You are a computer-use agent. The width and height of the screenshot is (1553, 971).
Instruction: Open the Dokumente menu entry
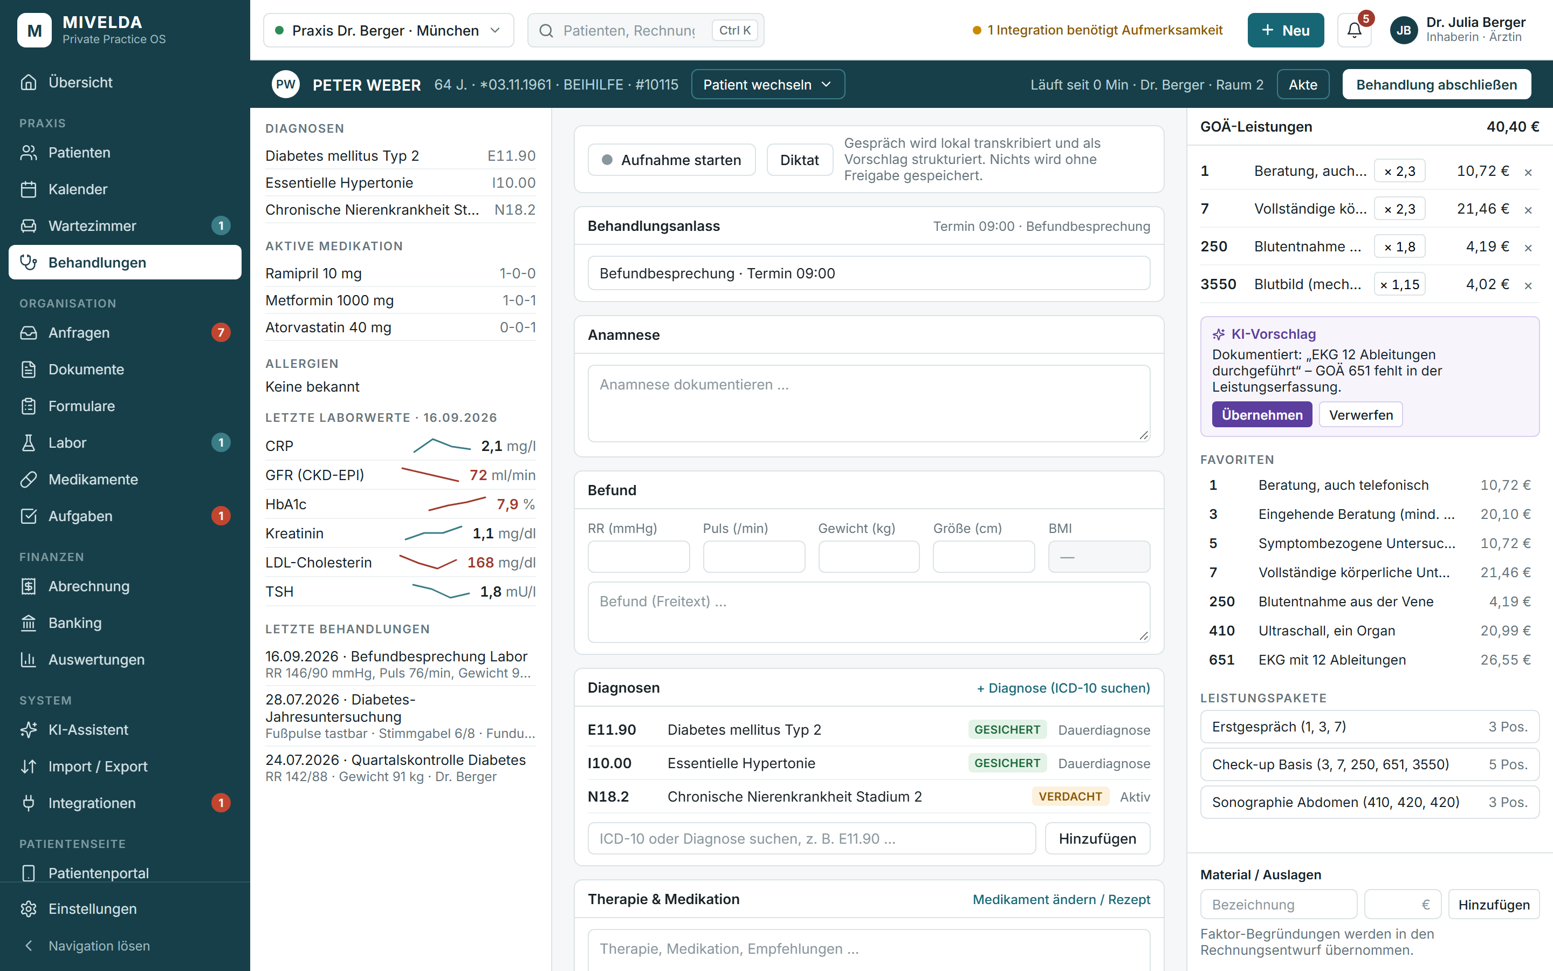coord(125,370)
